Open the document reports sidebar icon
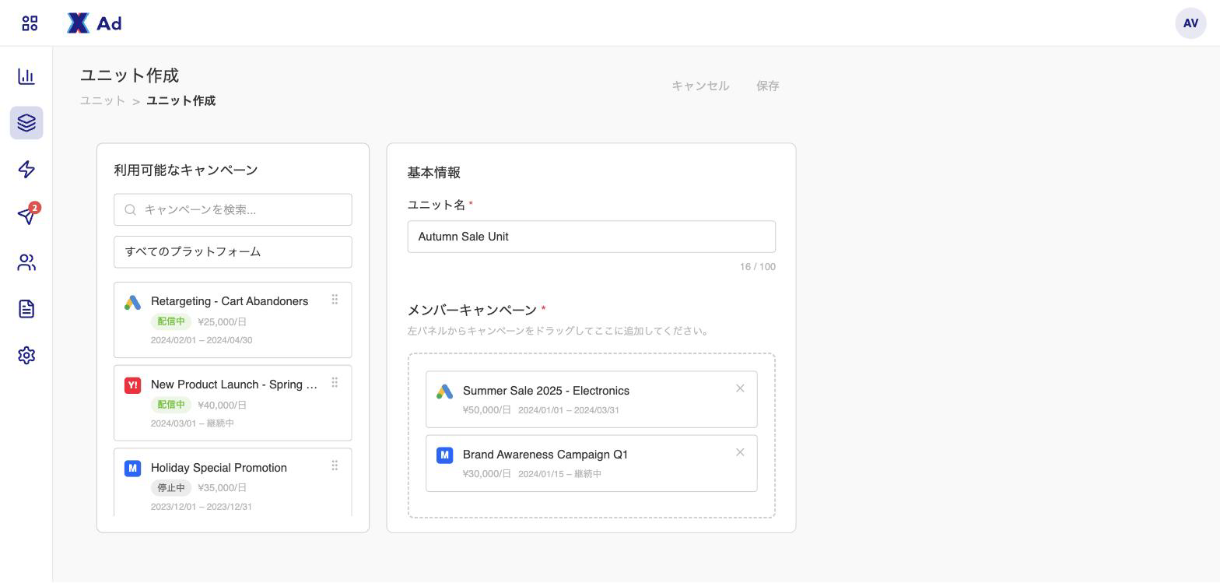 coord(26,309)
